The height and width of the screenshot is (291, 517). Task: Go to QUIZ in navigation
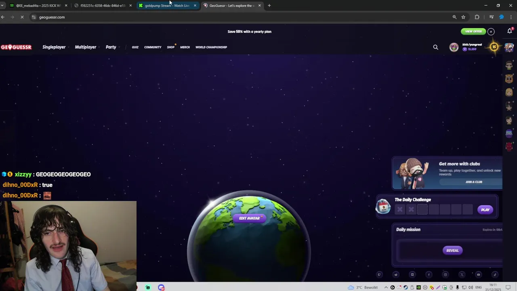point(135,47)
